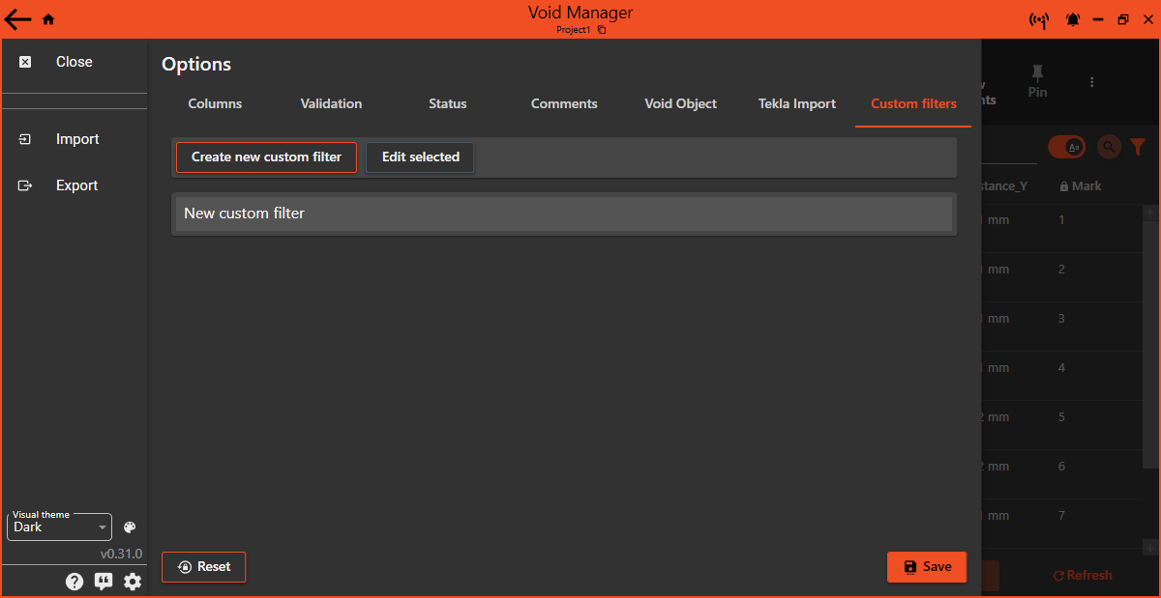Open the filter funnel icon
The height and width of the screenshot is (598, 1161).
click(x=1138, y=147)
